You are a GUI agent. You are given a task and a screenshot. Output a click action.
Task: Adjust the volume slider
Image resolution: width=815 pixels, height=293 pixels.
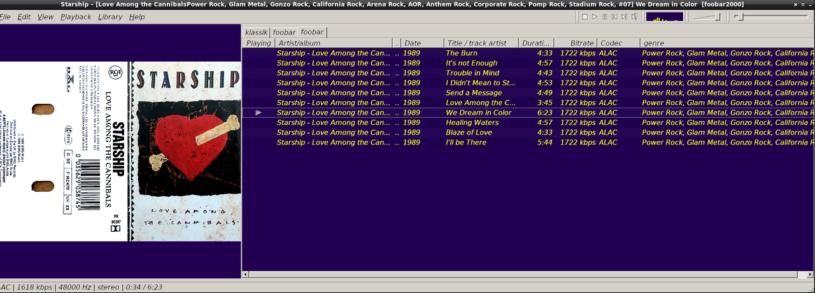coord(707,17)
